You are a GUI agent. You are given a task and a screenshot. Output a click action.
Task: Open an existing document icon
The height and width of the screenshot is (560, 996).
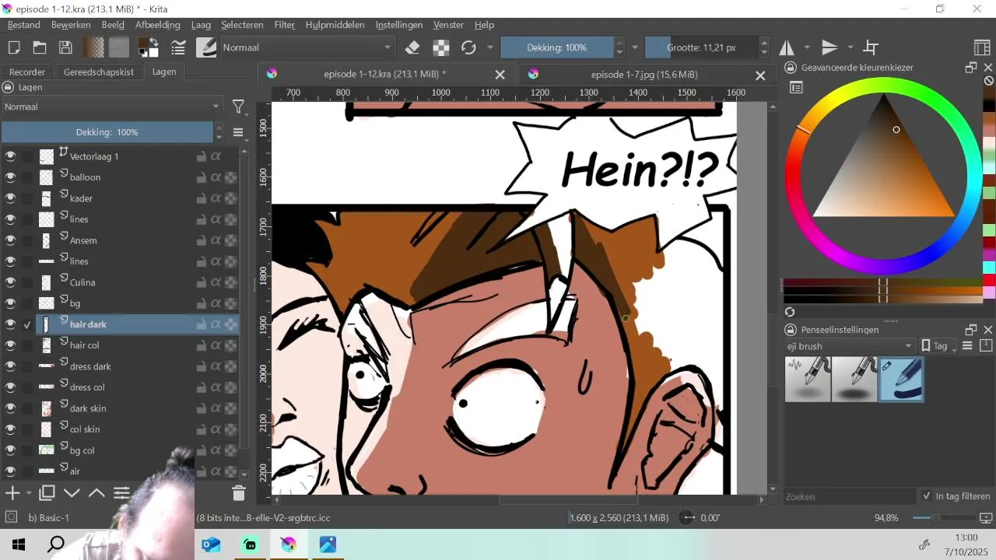click(40, 47)
